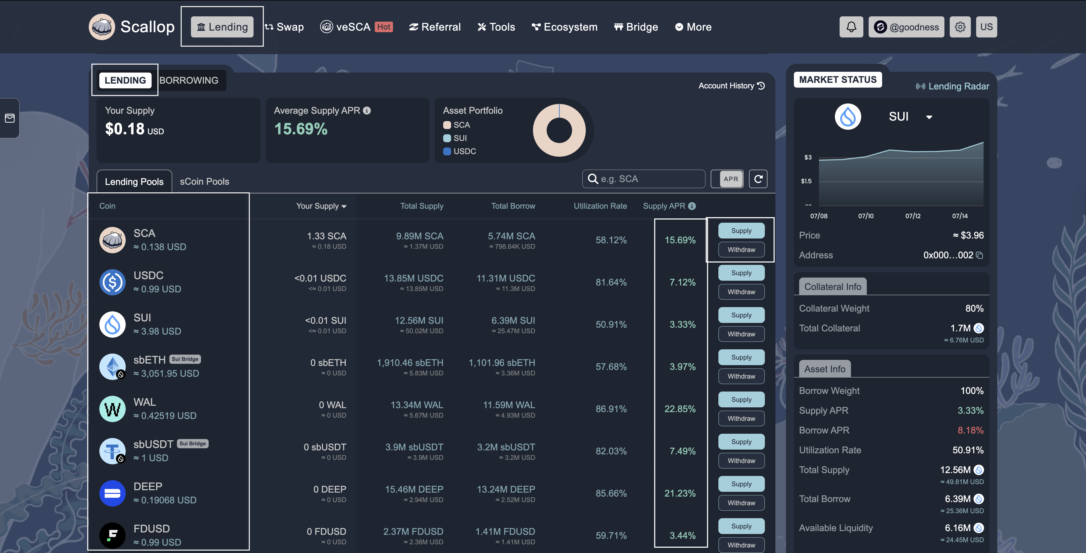Image resolution: width=1086 pixels, height=553 pixels.
Task: Click SUI icon beside Total Borrow 6.39M
Action: point(979,499)
